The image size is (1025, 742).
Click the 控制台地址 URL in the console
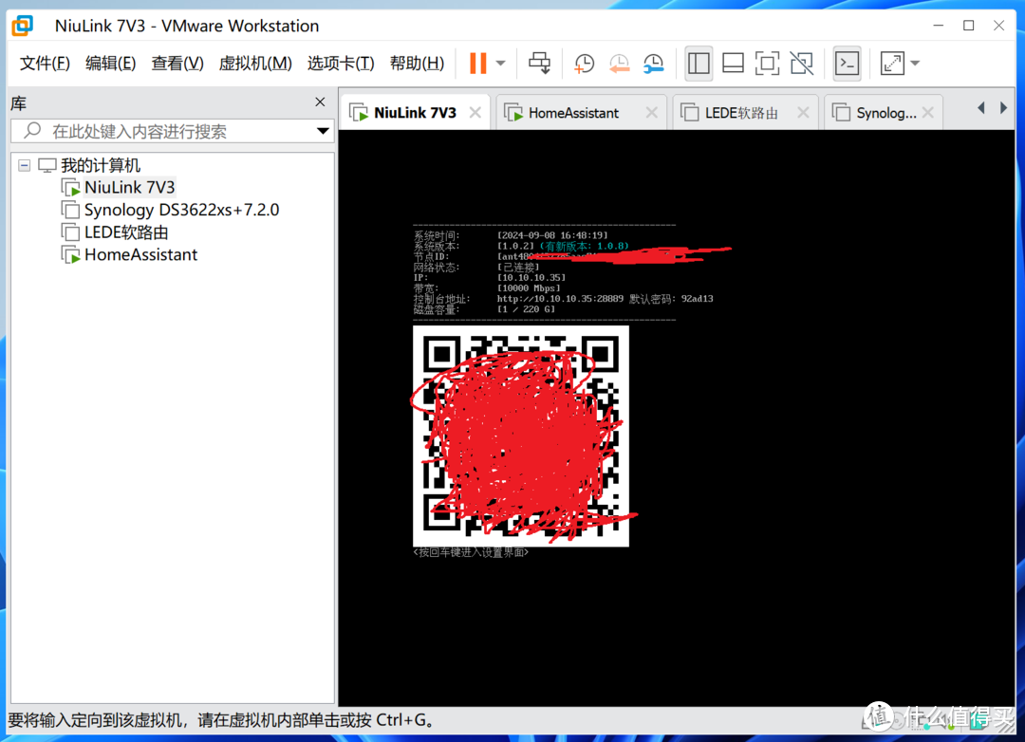(x=560, y=299)
